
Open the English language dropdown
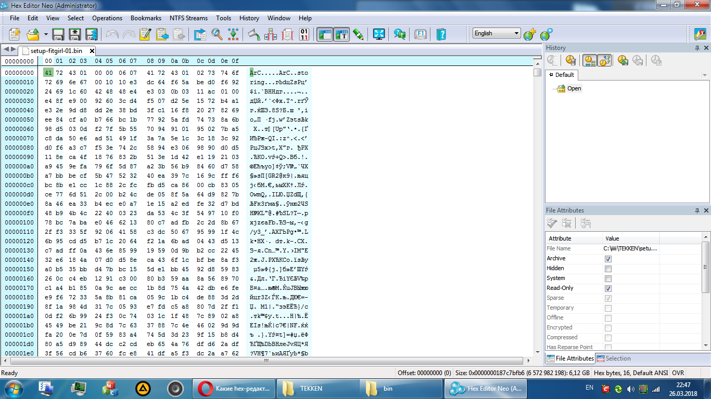click(x=496, y=33)
